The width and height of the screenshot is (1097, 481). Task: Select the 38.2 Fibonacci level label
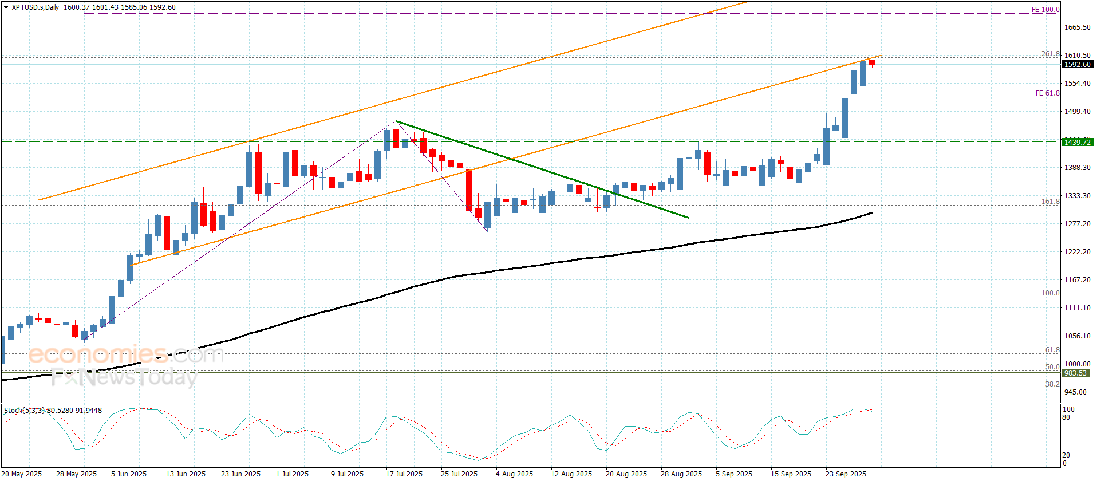[1052, 384]
